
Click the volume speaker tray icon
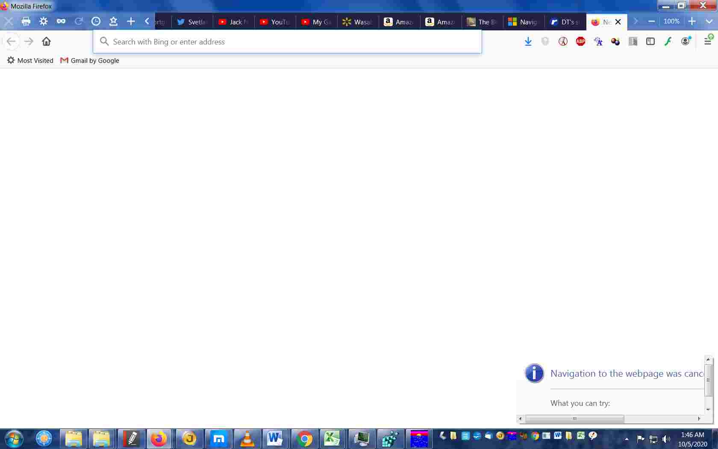666,439
